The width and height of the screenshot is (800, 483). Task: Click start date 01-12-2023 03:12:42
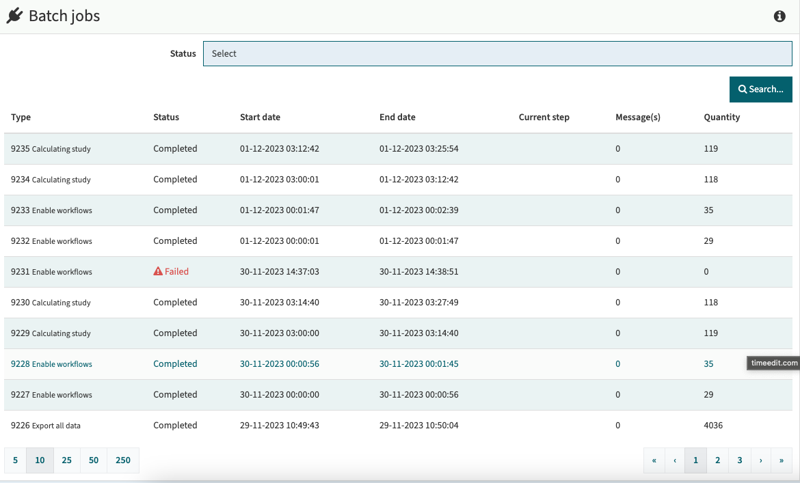pos(280,149)
